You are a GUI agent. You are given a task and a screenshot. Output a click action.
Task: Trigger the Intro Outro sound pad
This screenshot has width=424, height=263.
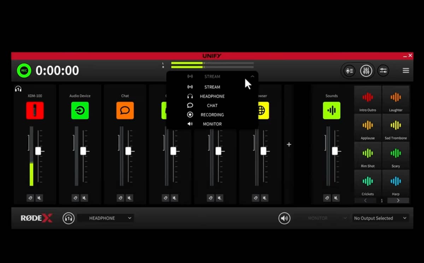pos(368,99)
